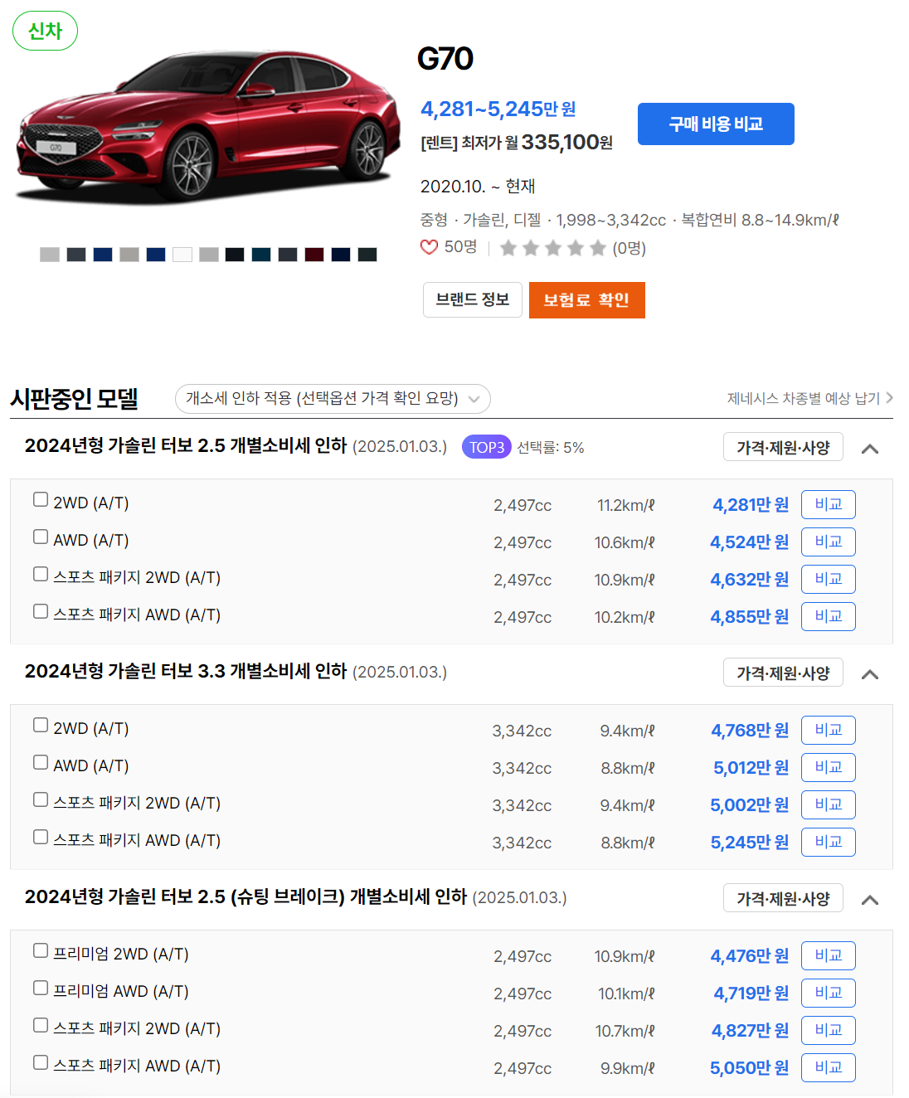Check AWD (A/T) priced 5,012만 원
The height and width of the screenshot is (1098, 909).
(x=41, y=762)
